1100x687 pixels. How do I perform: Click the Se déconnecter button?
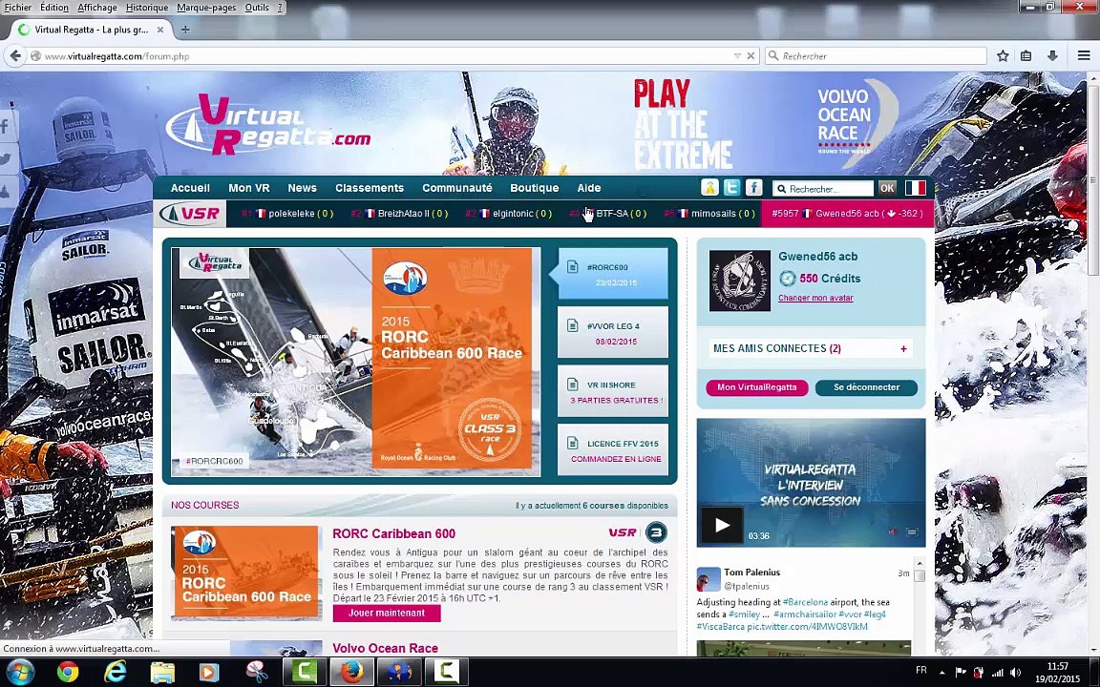click(x=866, y=387)
